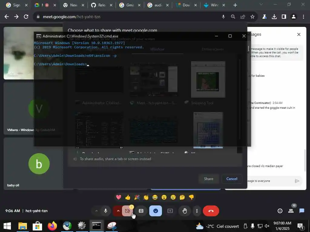Send thumbs up reaction
Image resolution: width=310 pixels, height=232 pixels.
(128, 197)
